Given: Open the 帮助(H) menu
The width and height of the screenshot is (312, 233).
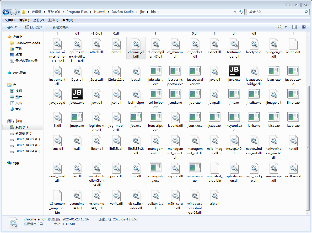Looking at the screenshot, I should point(68,20).
